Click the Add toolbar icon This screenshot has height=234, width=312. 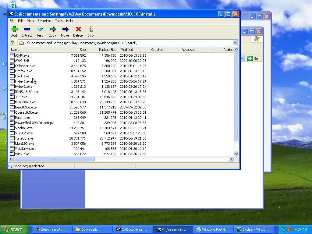tap(14, 29)
